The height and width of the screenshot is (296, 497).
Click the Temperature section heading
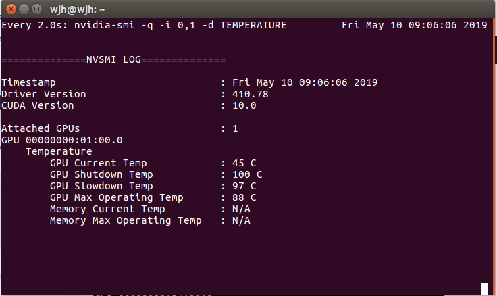click(x=59, y=151)
